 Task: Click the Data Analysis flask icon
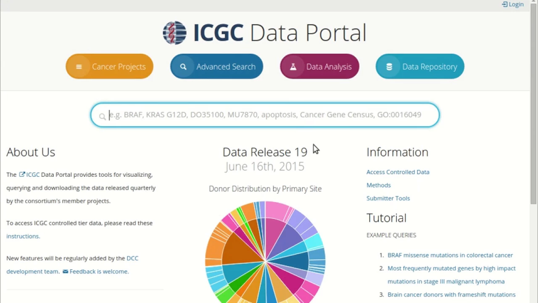point(293,67)
